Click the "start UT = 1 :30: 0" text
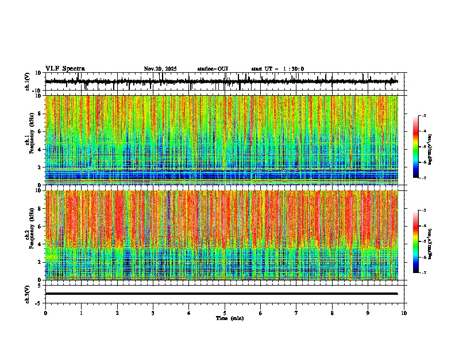This screenshot has width=455, height=351. point(277,69)
